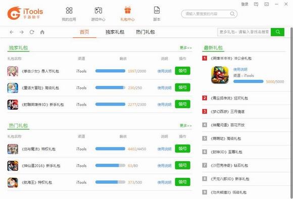This screenshot has width=293, height=199.
Task: Click the 拳击少女 game icon
Action: pyautogui.click(x=13, y=71)
